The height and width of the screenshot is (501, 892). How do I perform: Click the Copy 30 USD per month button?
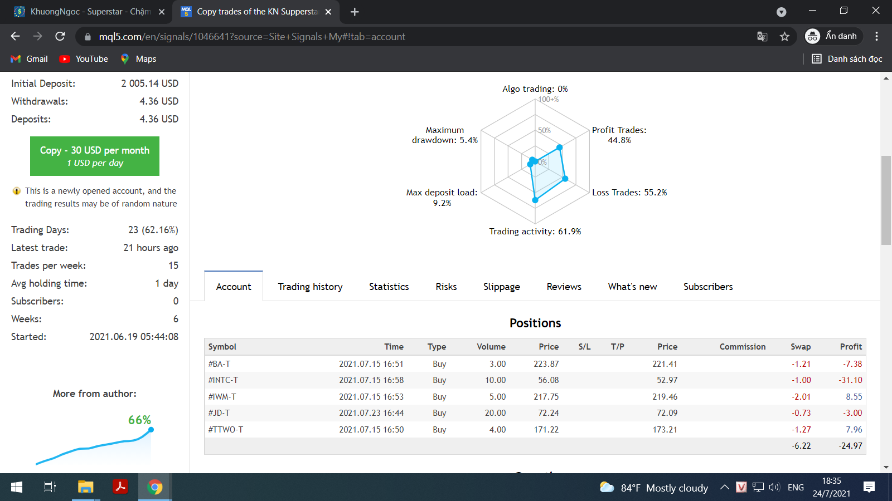click(x=95, y=156)
